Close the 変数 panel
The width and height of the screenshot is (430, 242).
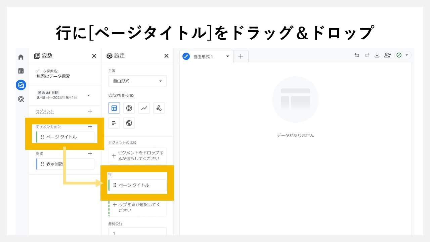pyautogui.click(x=94, y=56)
